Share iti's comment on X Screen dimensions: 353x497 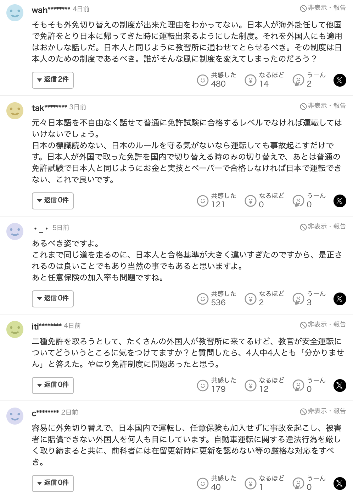click(x=340, y=386)
